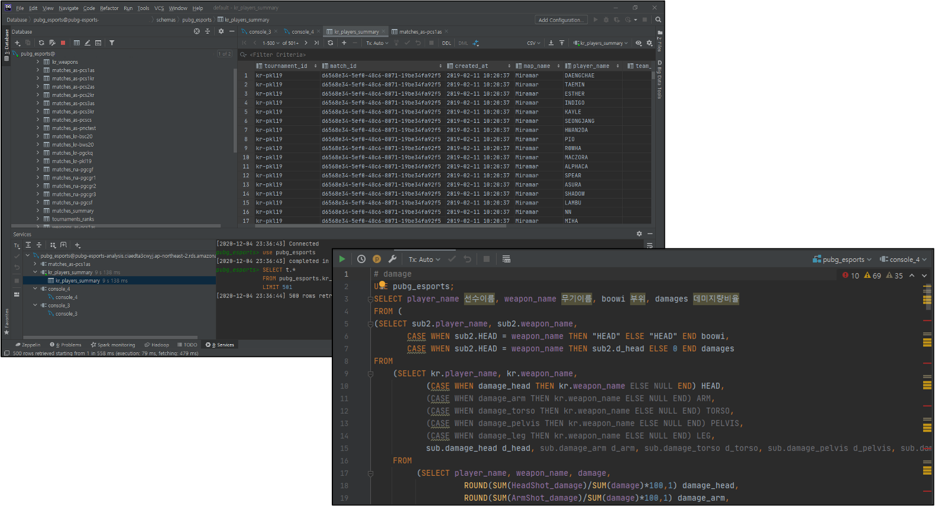Select matches_kr-pkl19 in database tree
The image size is (935, 506).
[72, 161]
